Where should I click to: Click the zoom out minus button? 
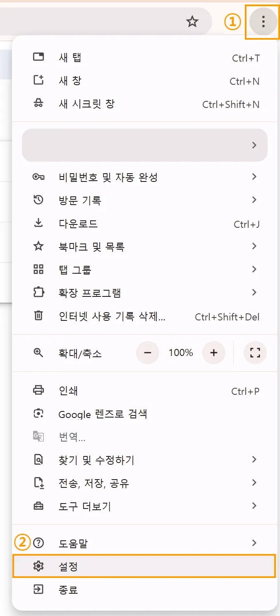(x=148, y=353)
